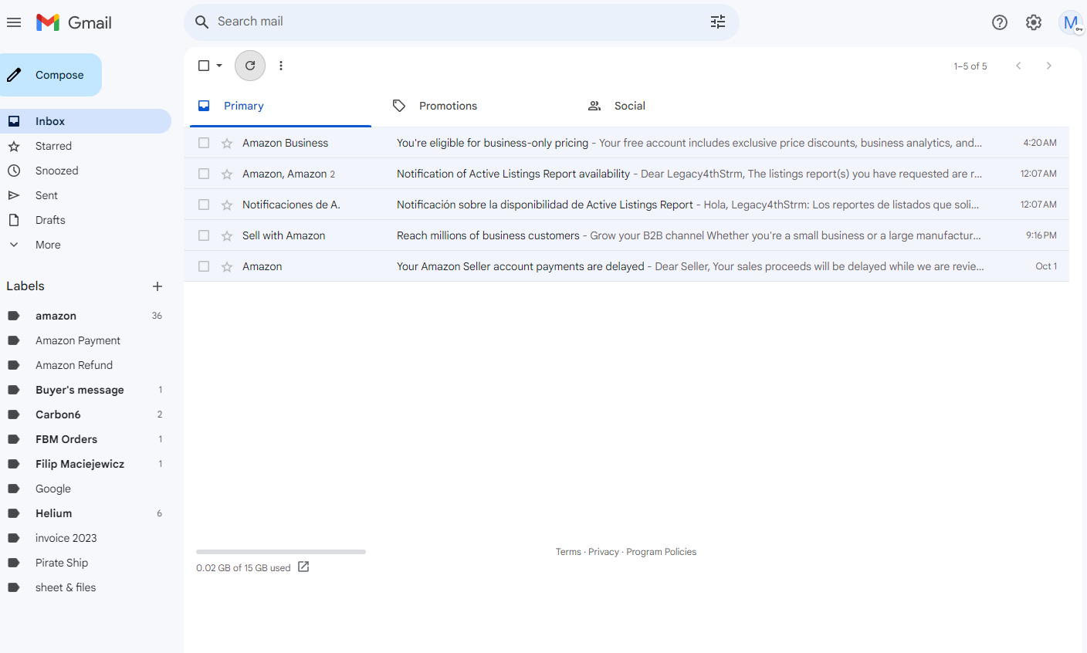Select the Sell with Amazon email checkbox
1087x653 pixels.
[204, 235]
